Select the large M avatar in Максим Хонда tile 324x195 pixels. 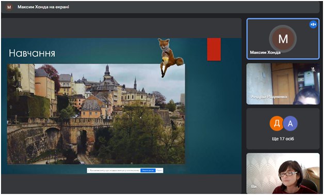click(283, 39)
